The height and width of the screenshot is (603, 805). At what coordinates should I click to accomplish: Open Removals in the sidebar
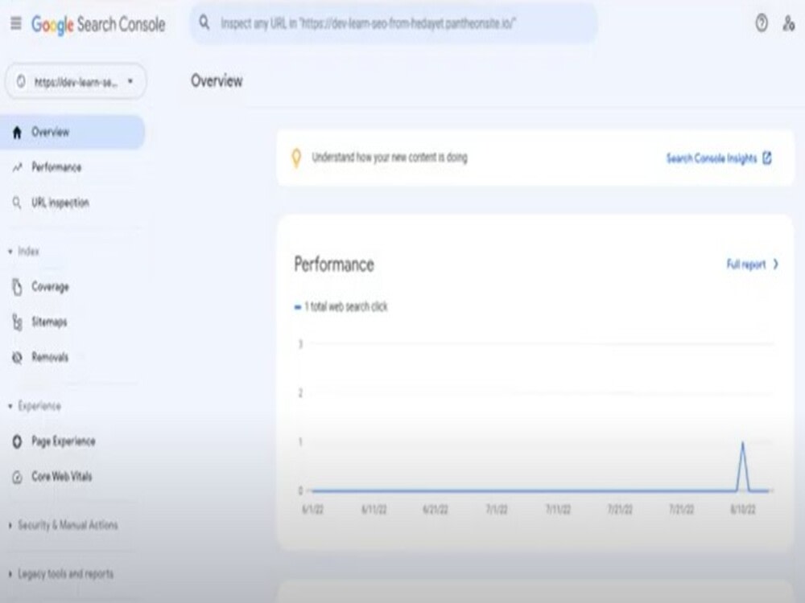(72, 358)
